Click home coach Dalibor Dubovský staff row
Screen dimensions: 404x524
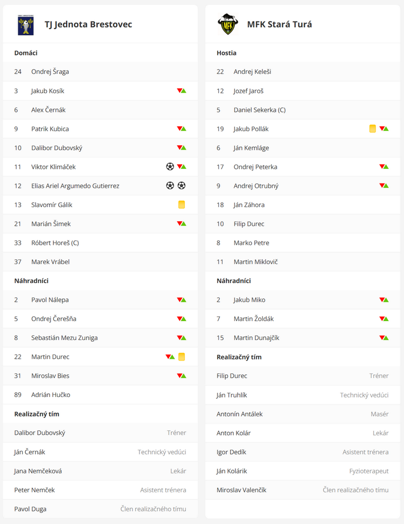tap(40, 433)
